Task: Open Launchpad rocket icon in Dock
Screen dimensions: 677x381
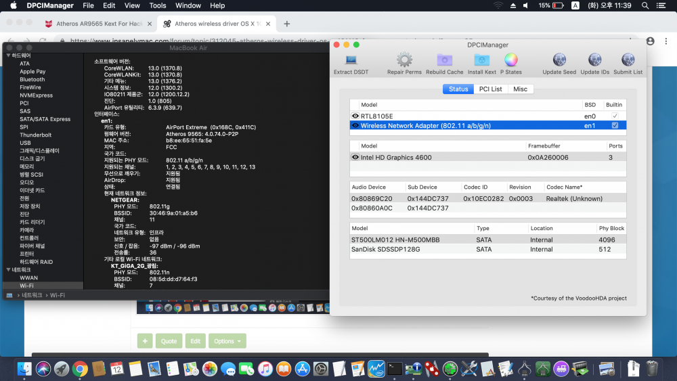Action: click(62, 369)
